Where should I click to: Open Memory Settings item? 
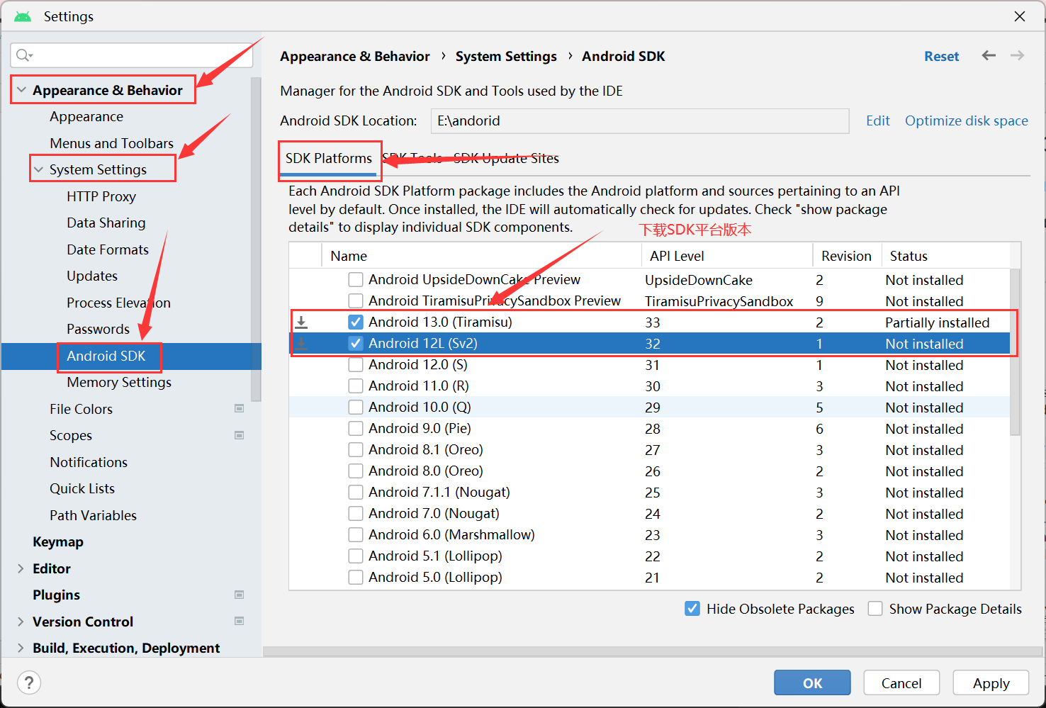coord(119,382)
